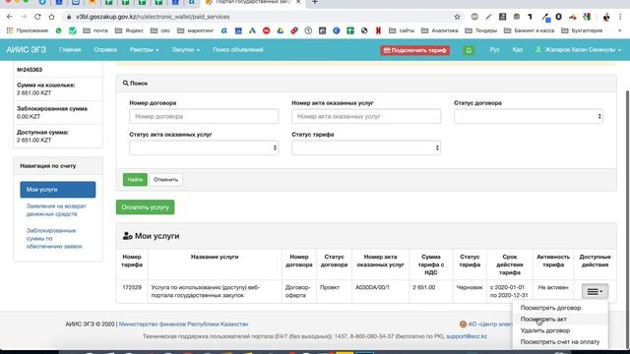Open the Статус договора dropdown
This screenshot has height=354, width=630.
(x=529, y=116)
